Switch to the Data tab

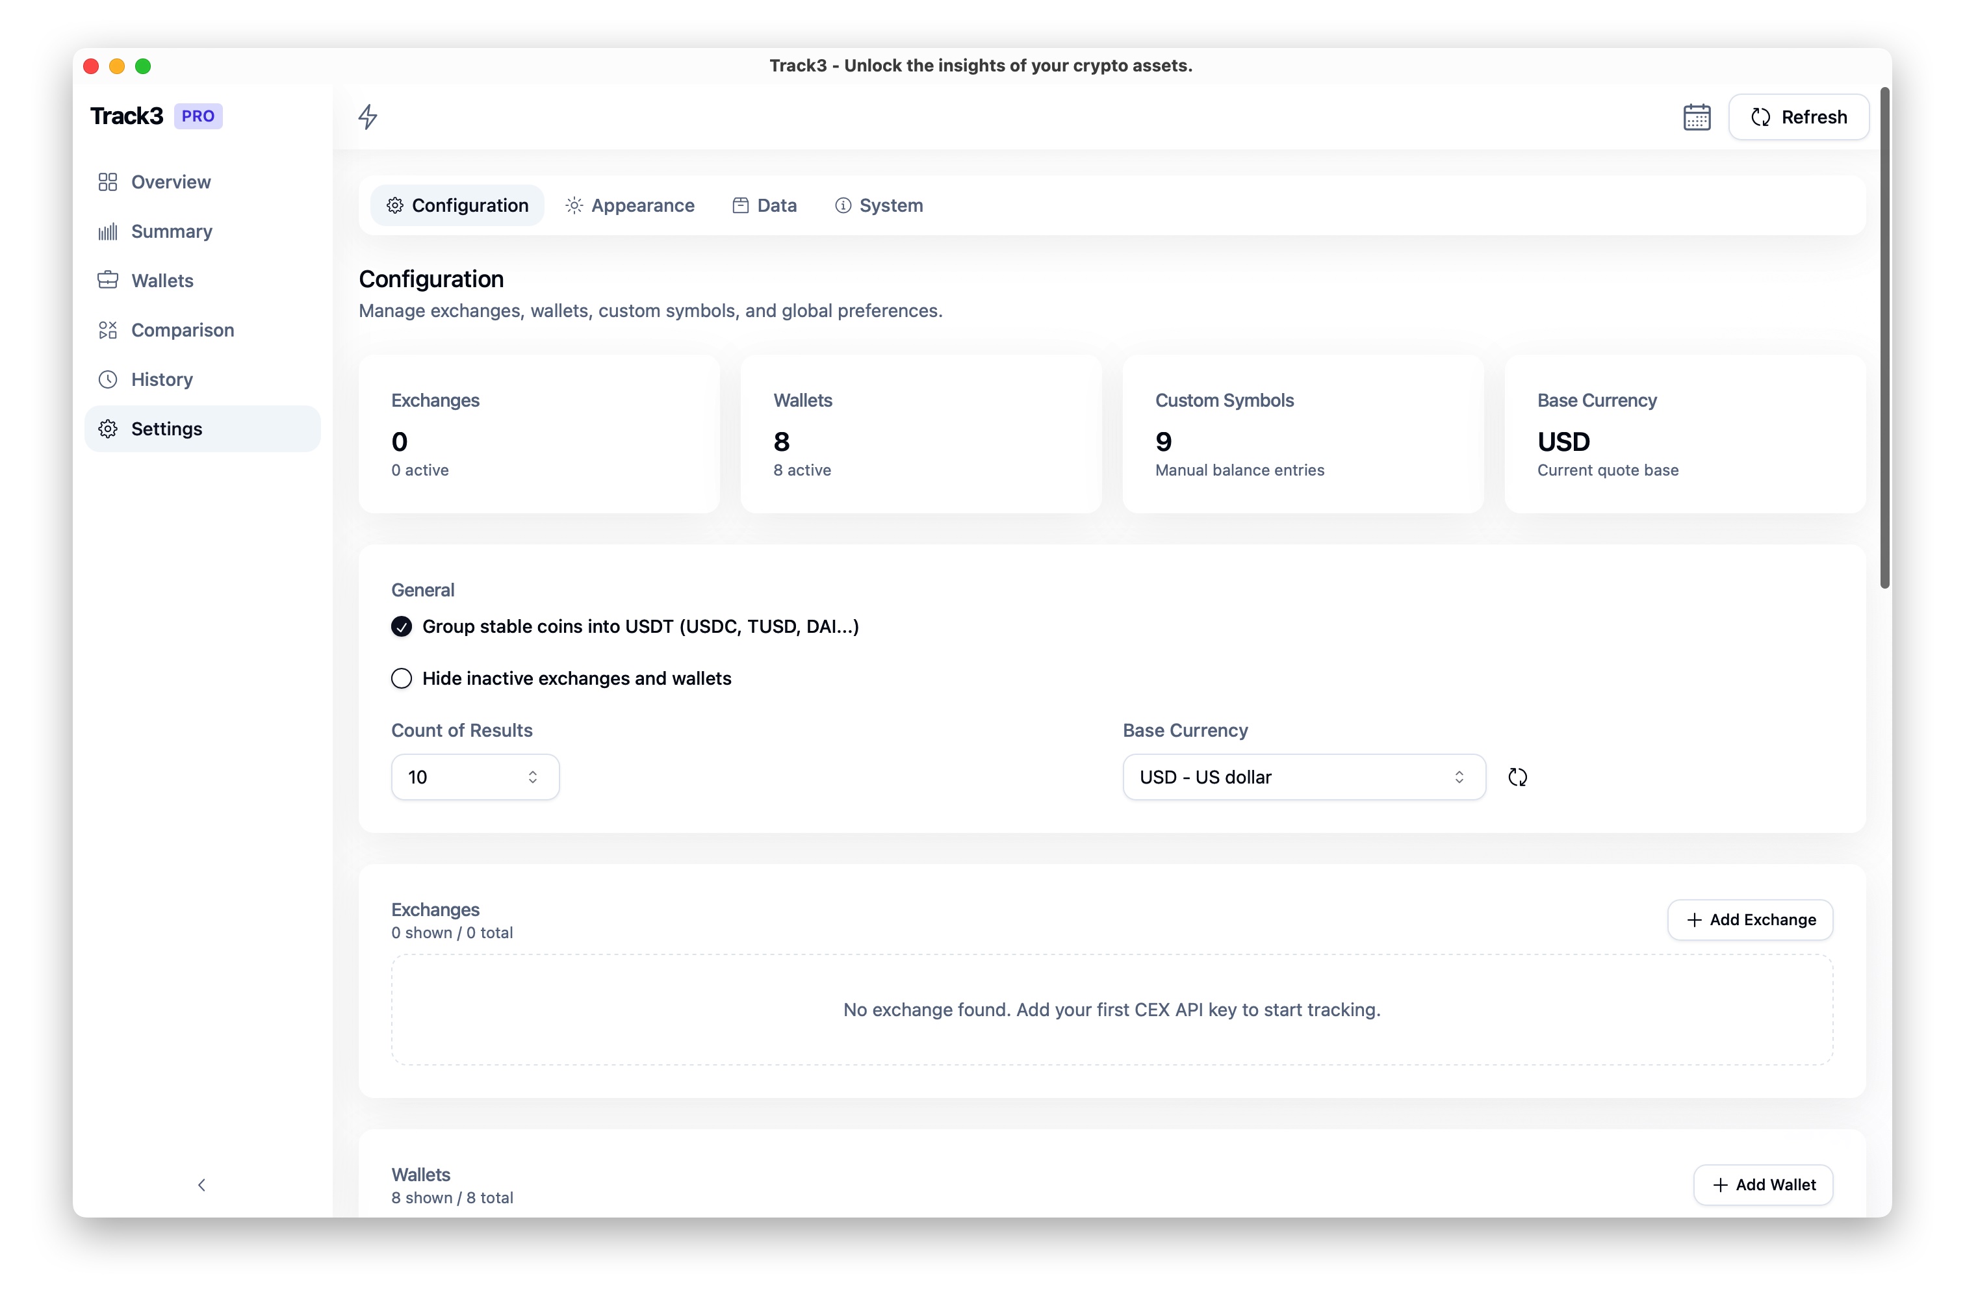(x=764, y=205)
